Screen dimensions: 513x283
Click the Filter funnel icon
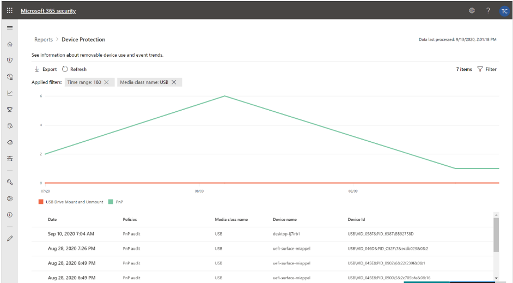[x=480, y=69]
